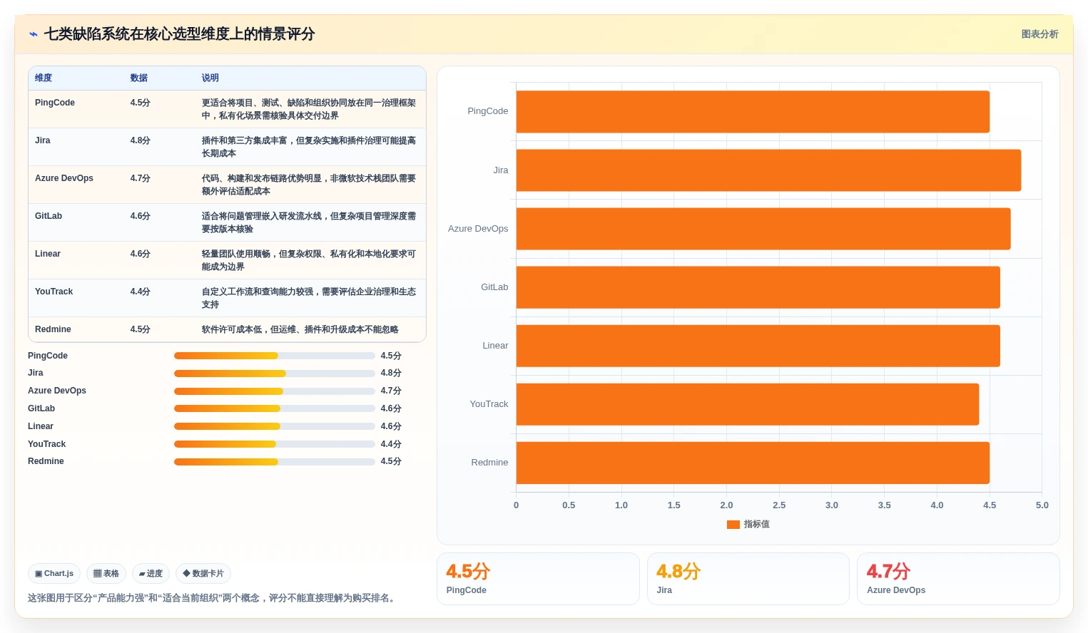Click the YouTrack bar in the chart
1088x633 pixels.
748,404
